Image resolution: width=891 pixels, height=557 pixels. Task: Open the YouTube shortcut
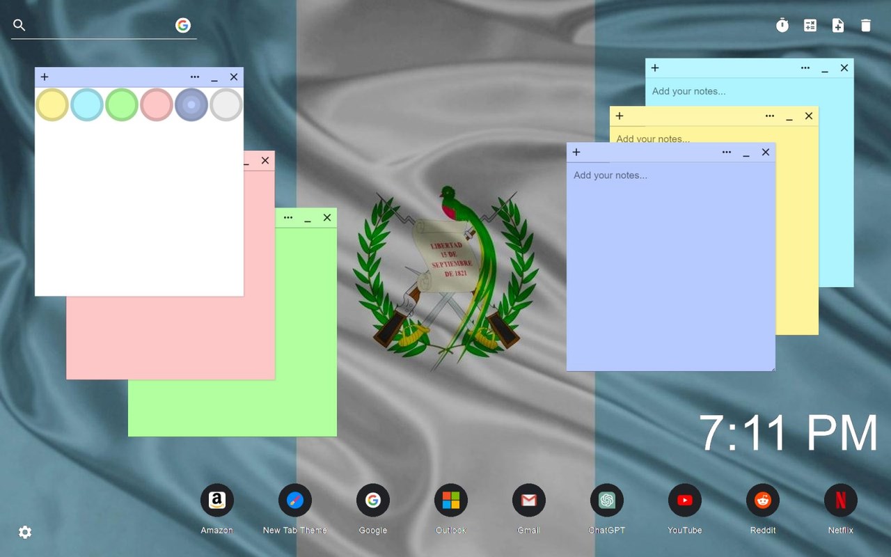685,501
